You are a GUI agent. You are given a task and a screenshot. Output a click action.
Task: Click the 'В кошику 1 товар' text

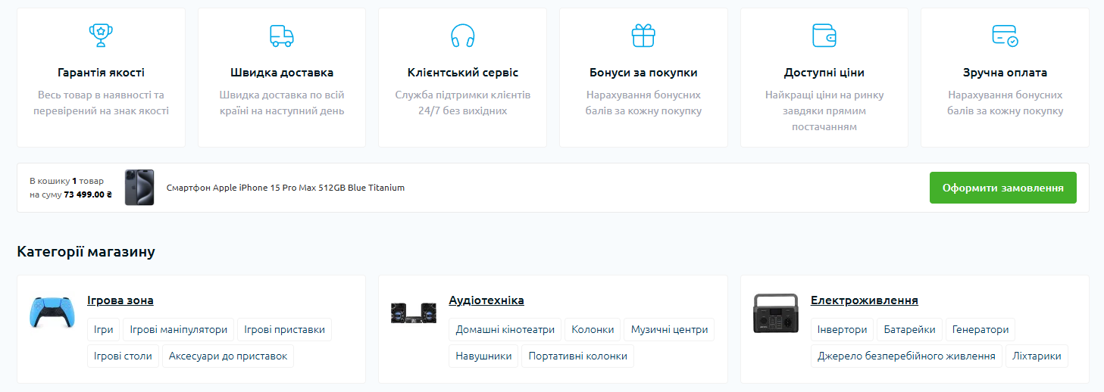tap(67, 181)
